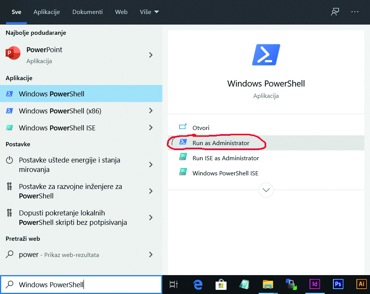Click the PowerPoint app icon
The width and height of the screenshot is (370, 294).
[x=13, y=53]
